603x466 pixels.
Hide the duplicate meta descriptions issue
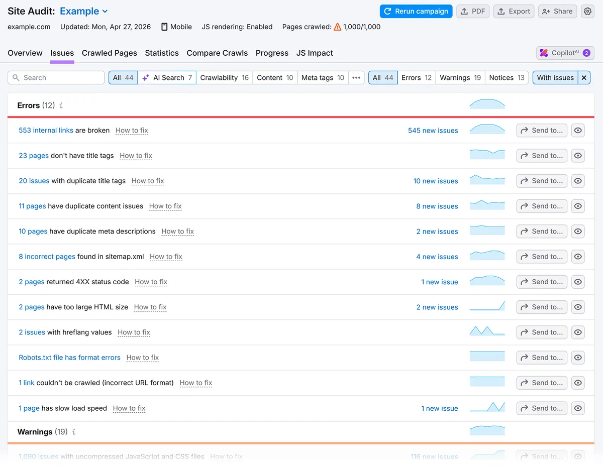[x=578, y=231]
